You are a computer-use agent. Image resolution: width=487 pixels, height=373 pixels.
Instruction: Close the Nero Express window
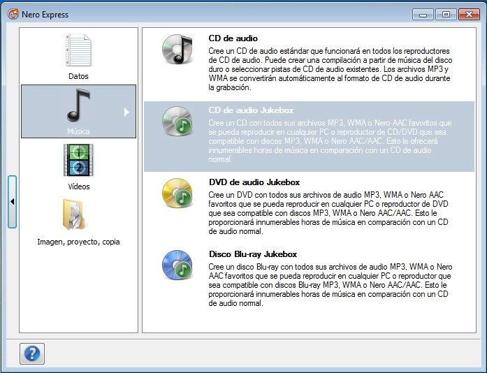pyautogui.click(x=469, y=14)
